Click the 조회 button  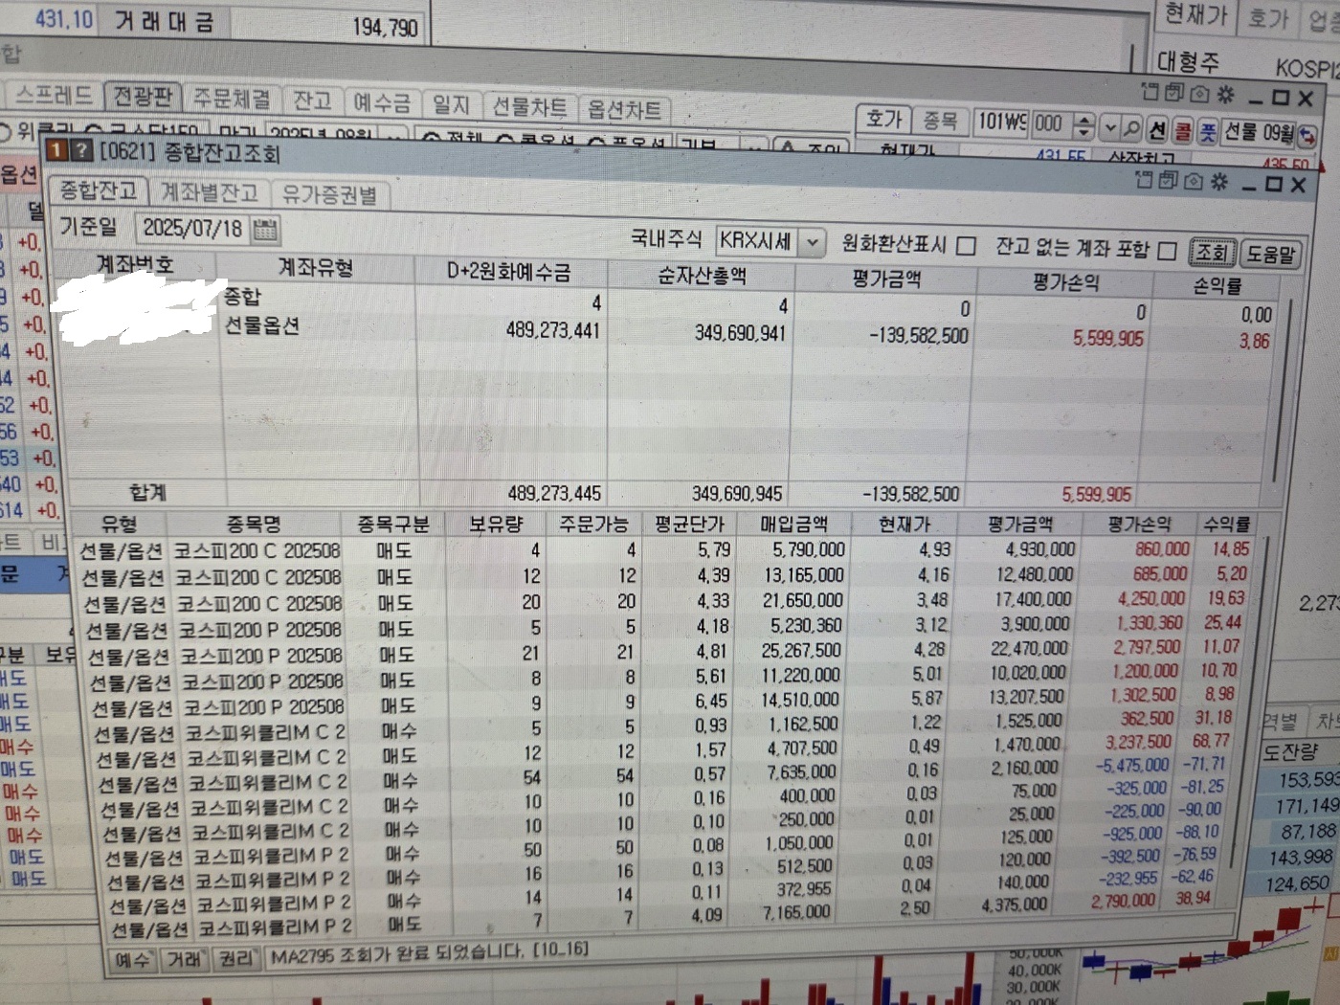(1212, 253)
